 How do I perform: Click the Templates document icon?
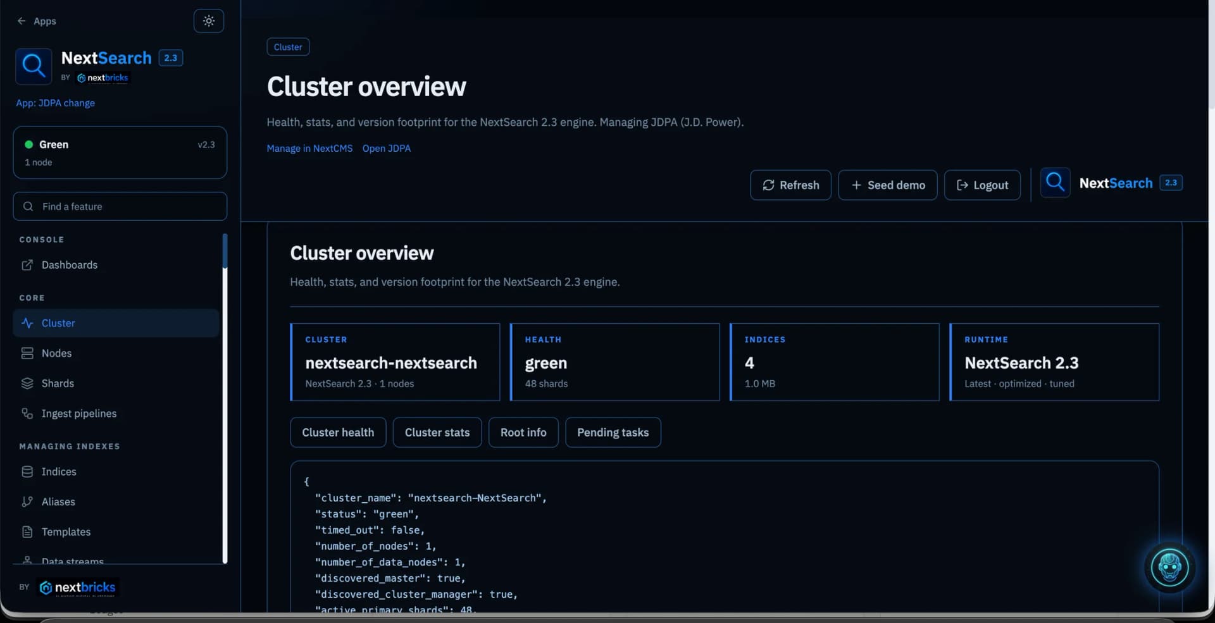click(27, 532)
